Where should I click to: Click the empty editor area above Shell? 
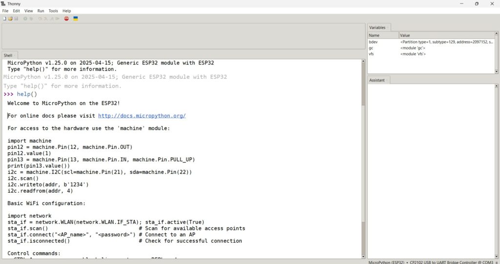click(x=184, y=36)
